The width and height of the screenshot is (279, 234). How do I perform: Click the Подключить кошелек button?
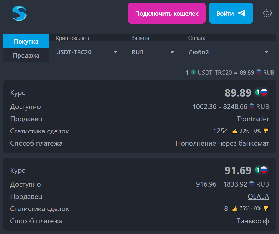click(x=166, y=13)
